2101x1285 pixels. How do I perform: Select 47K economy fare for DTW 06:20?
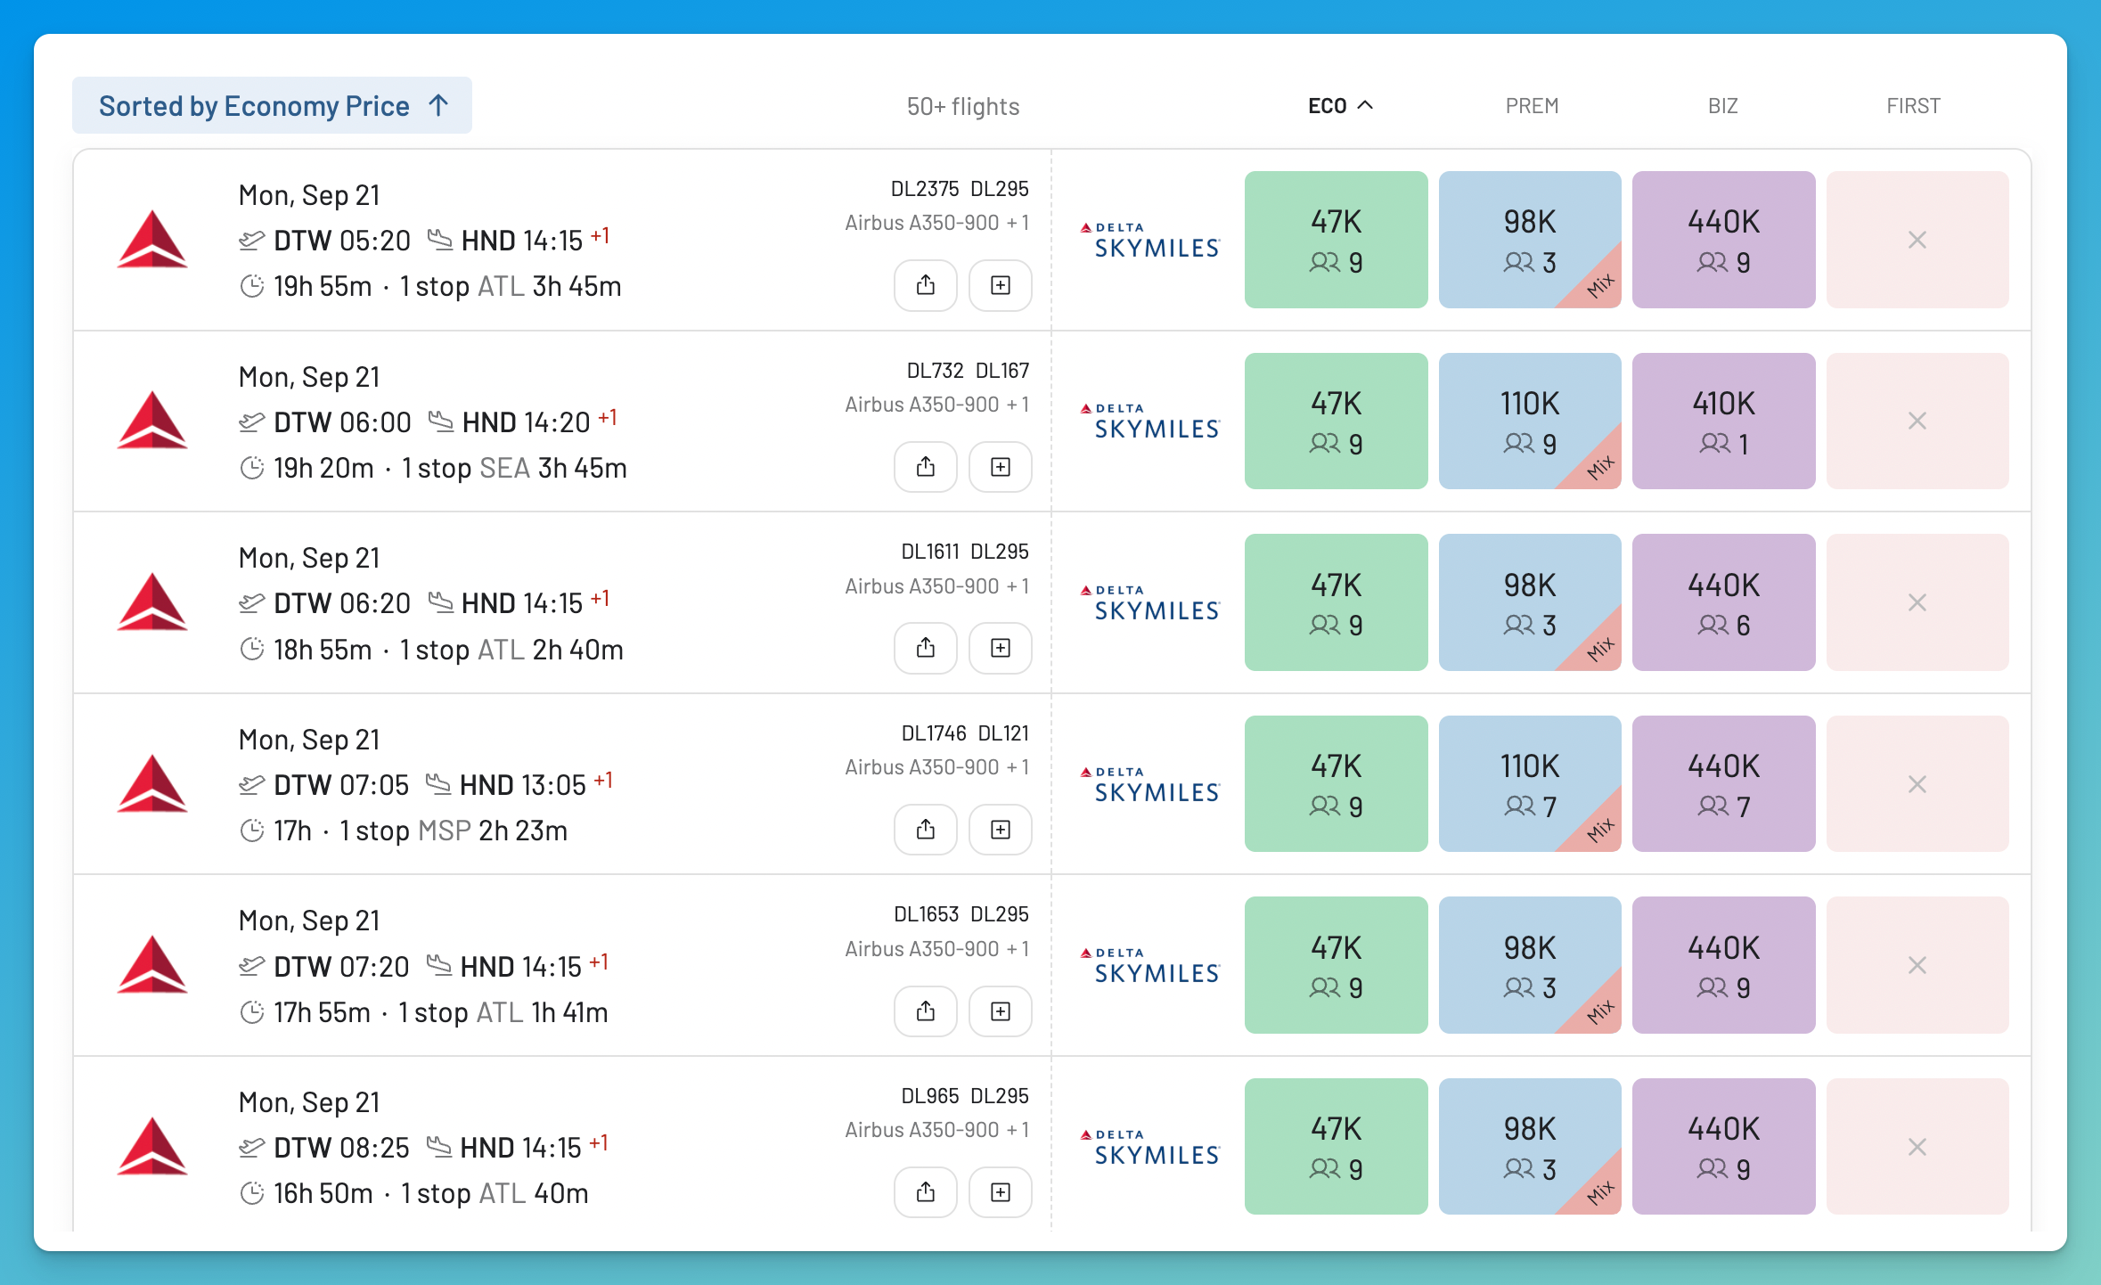(x=1336, y=602)
